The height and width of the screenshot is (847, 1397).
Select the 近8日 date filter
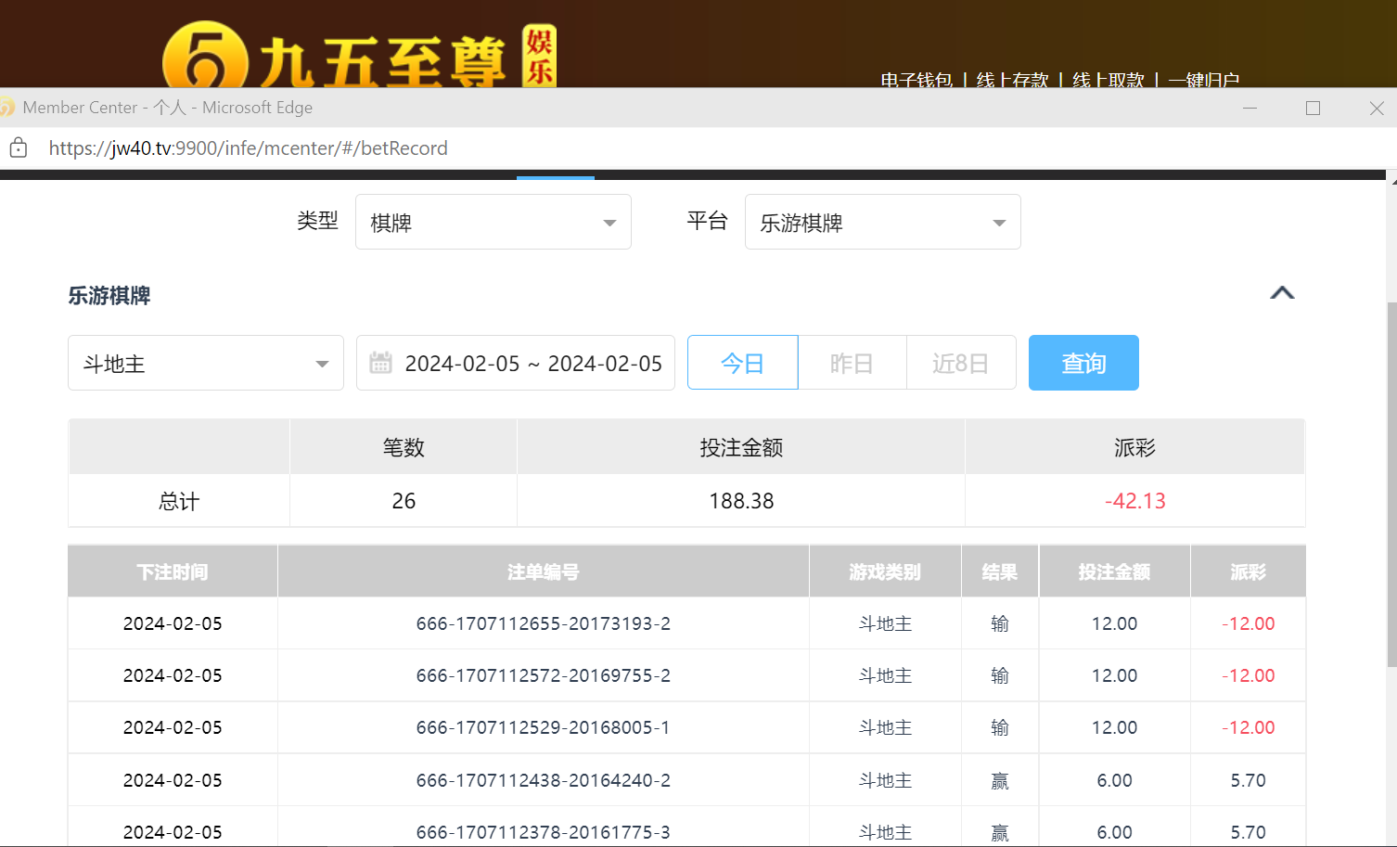click(x=961, y=363)
